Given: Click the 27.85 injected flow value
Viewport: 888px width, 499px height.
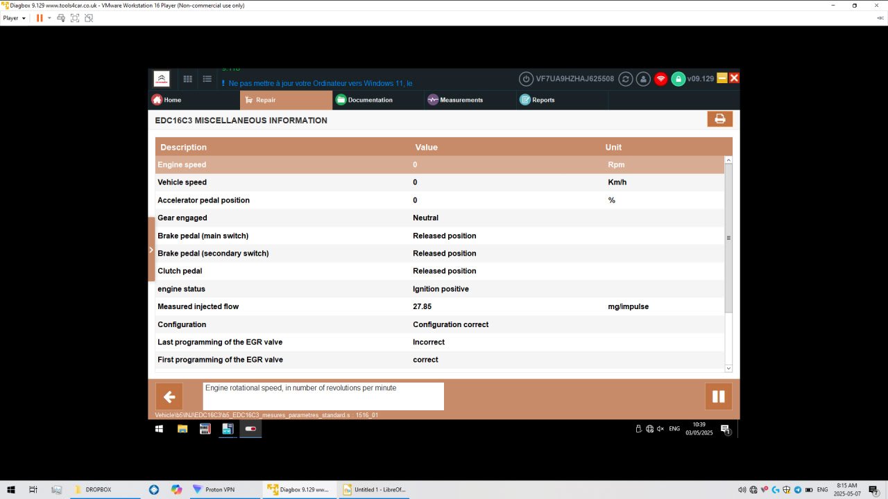Looking at the screenshot, I should click(x=422, y=306).
